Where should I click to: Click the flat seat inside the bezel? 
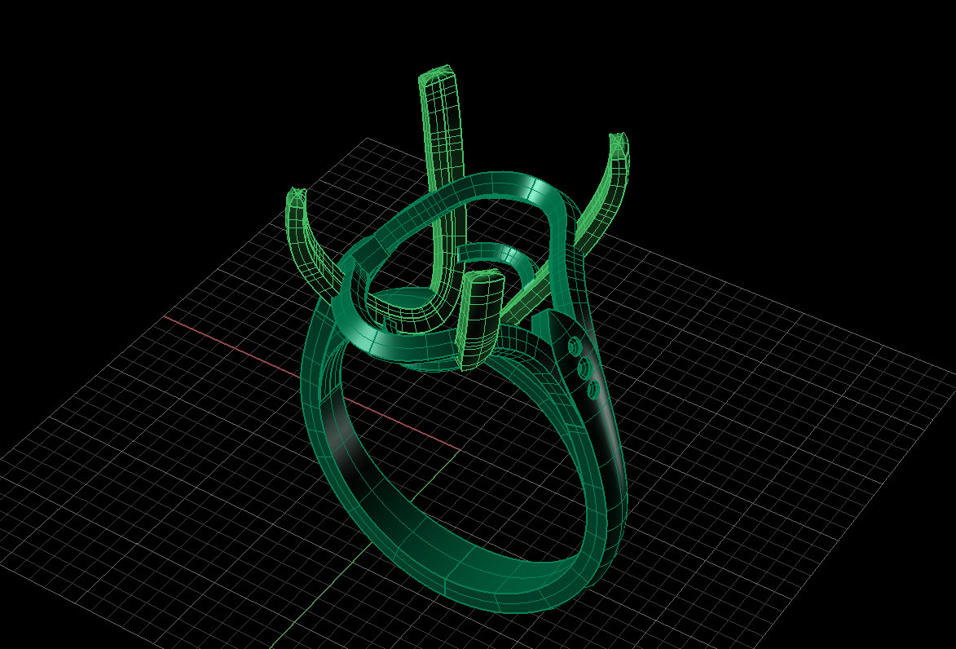(x=399, y=306)
